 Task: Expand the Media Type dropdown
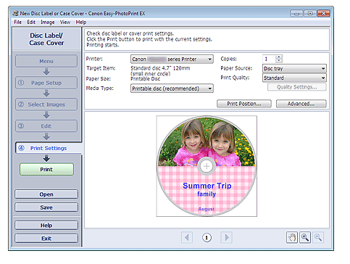pyautogui.click(x=172, y=88)
